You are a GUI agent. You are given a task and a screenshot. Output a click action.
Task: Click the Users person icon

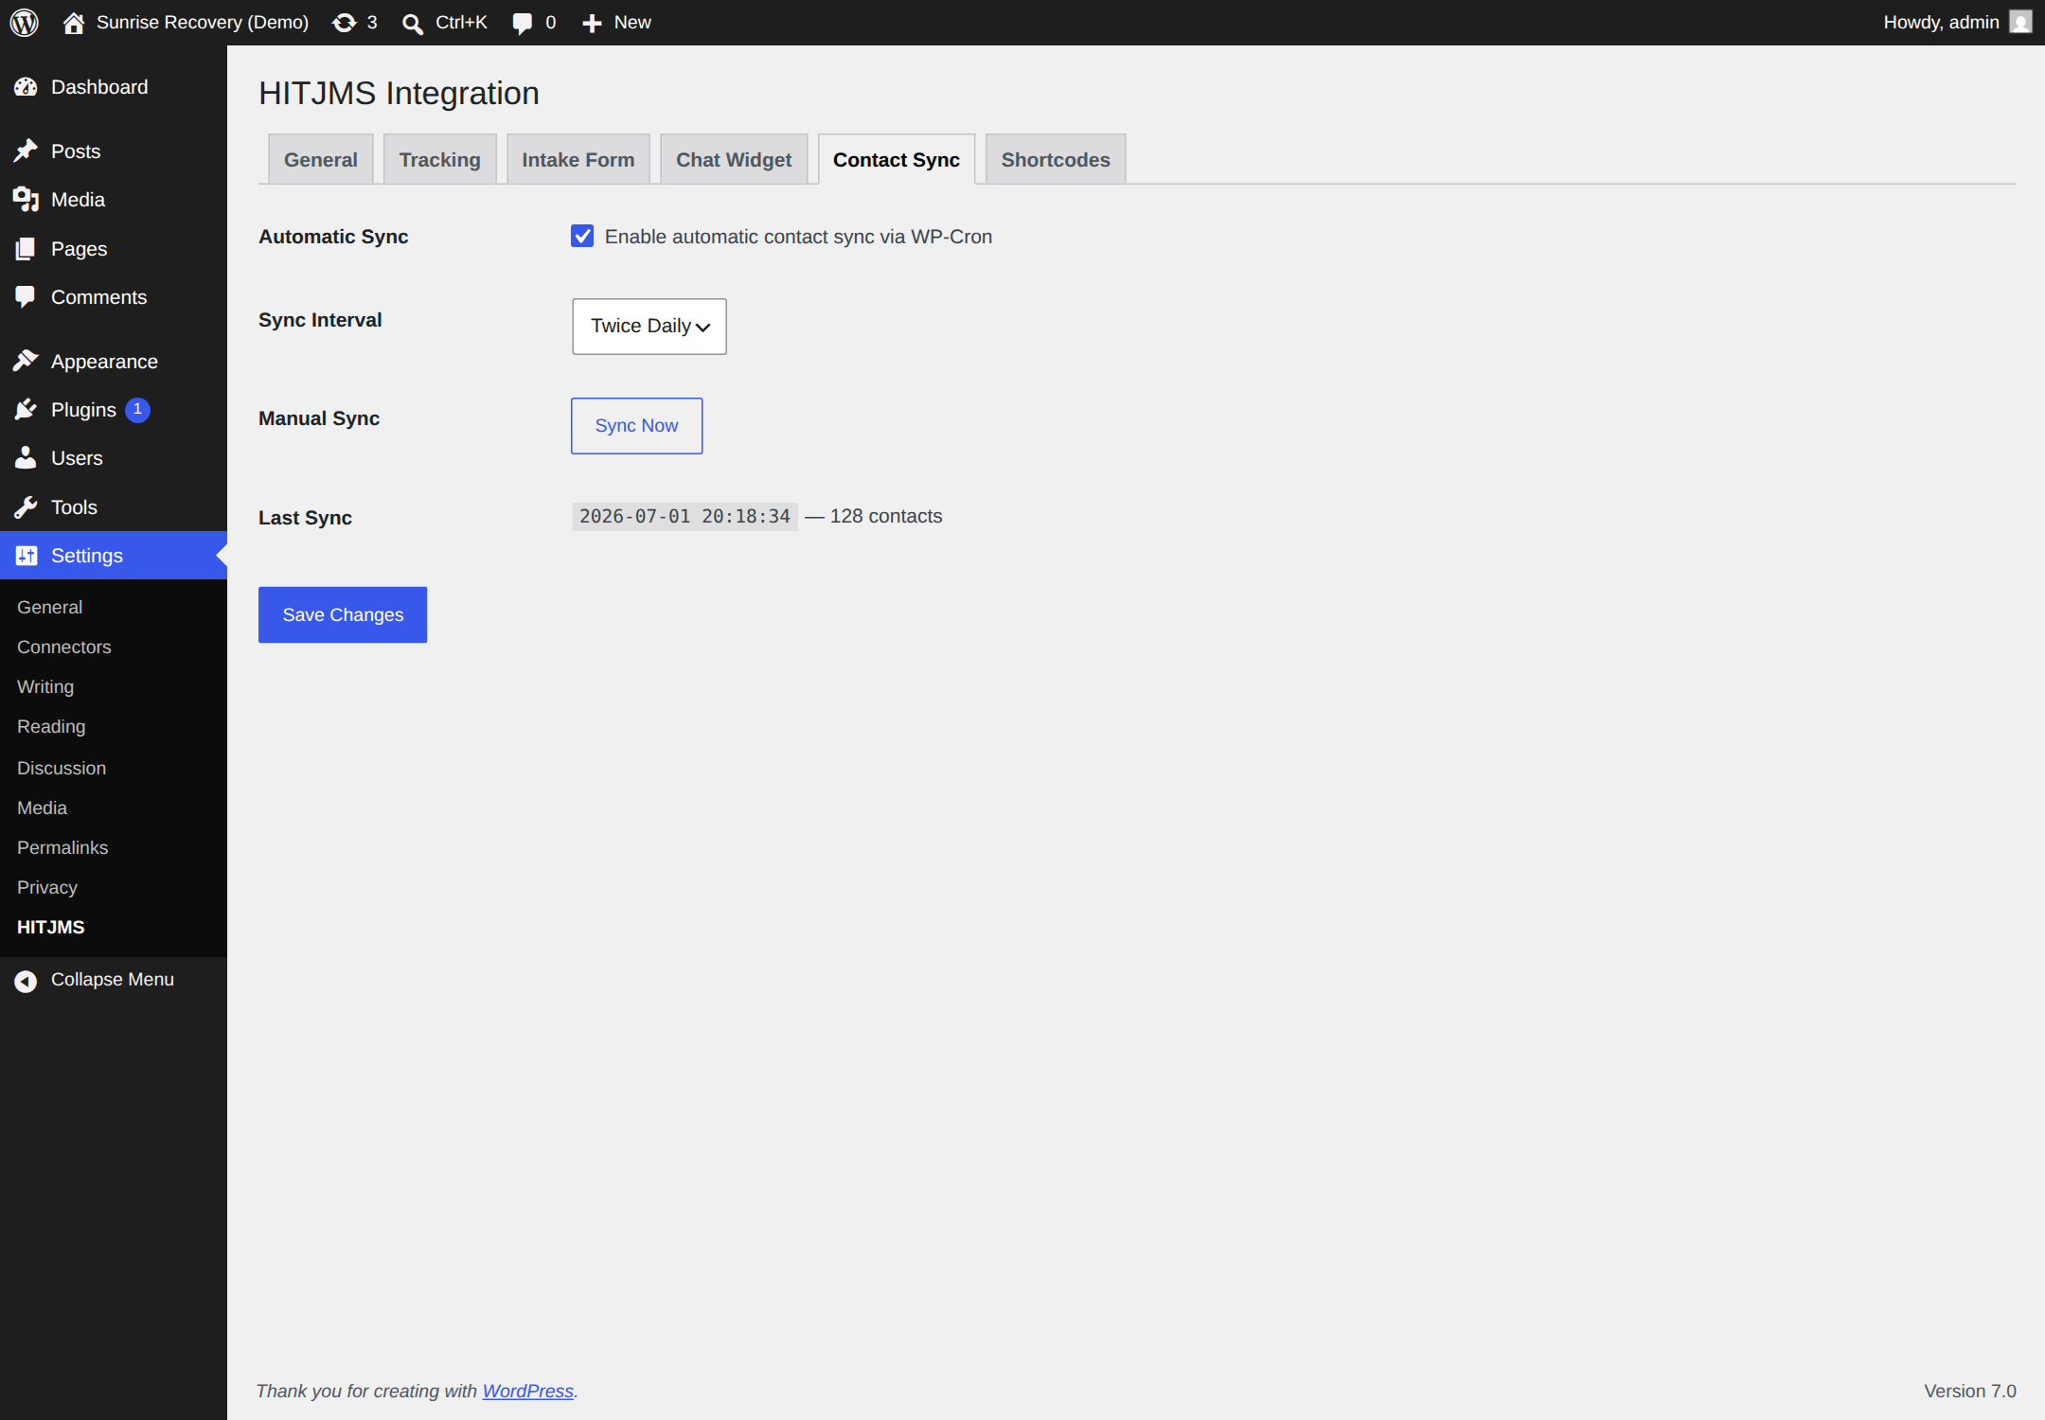(26, 458)
